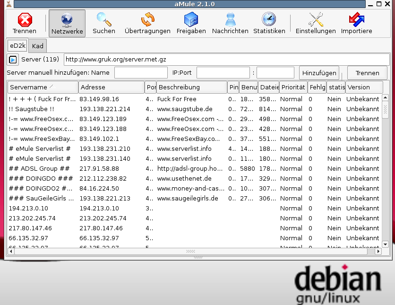
Task: Click the update server list arrow icon
Action: (x=13, y=60)
